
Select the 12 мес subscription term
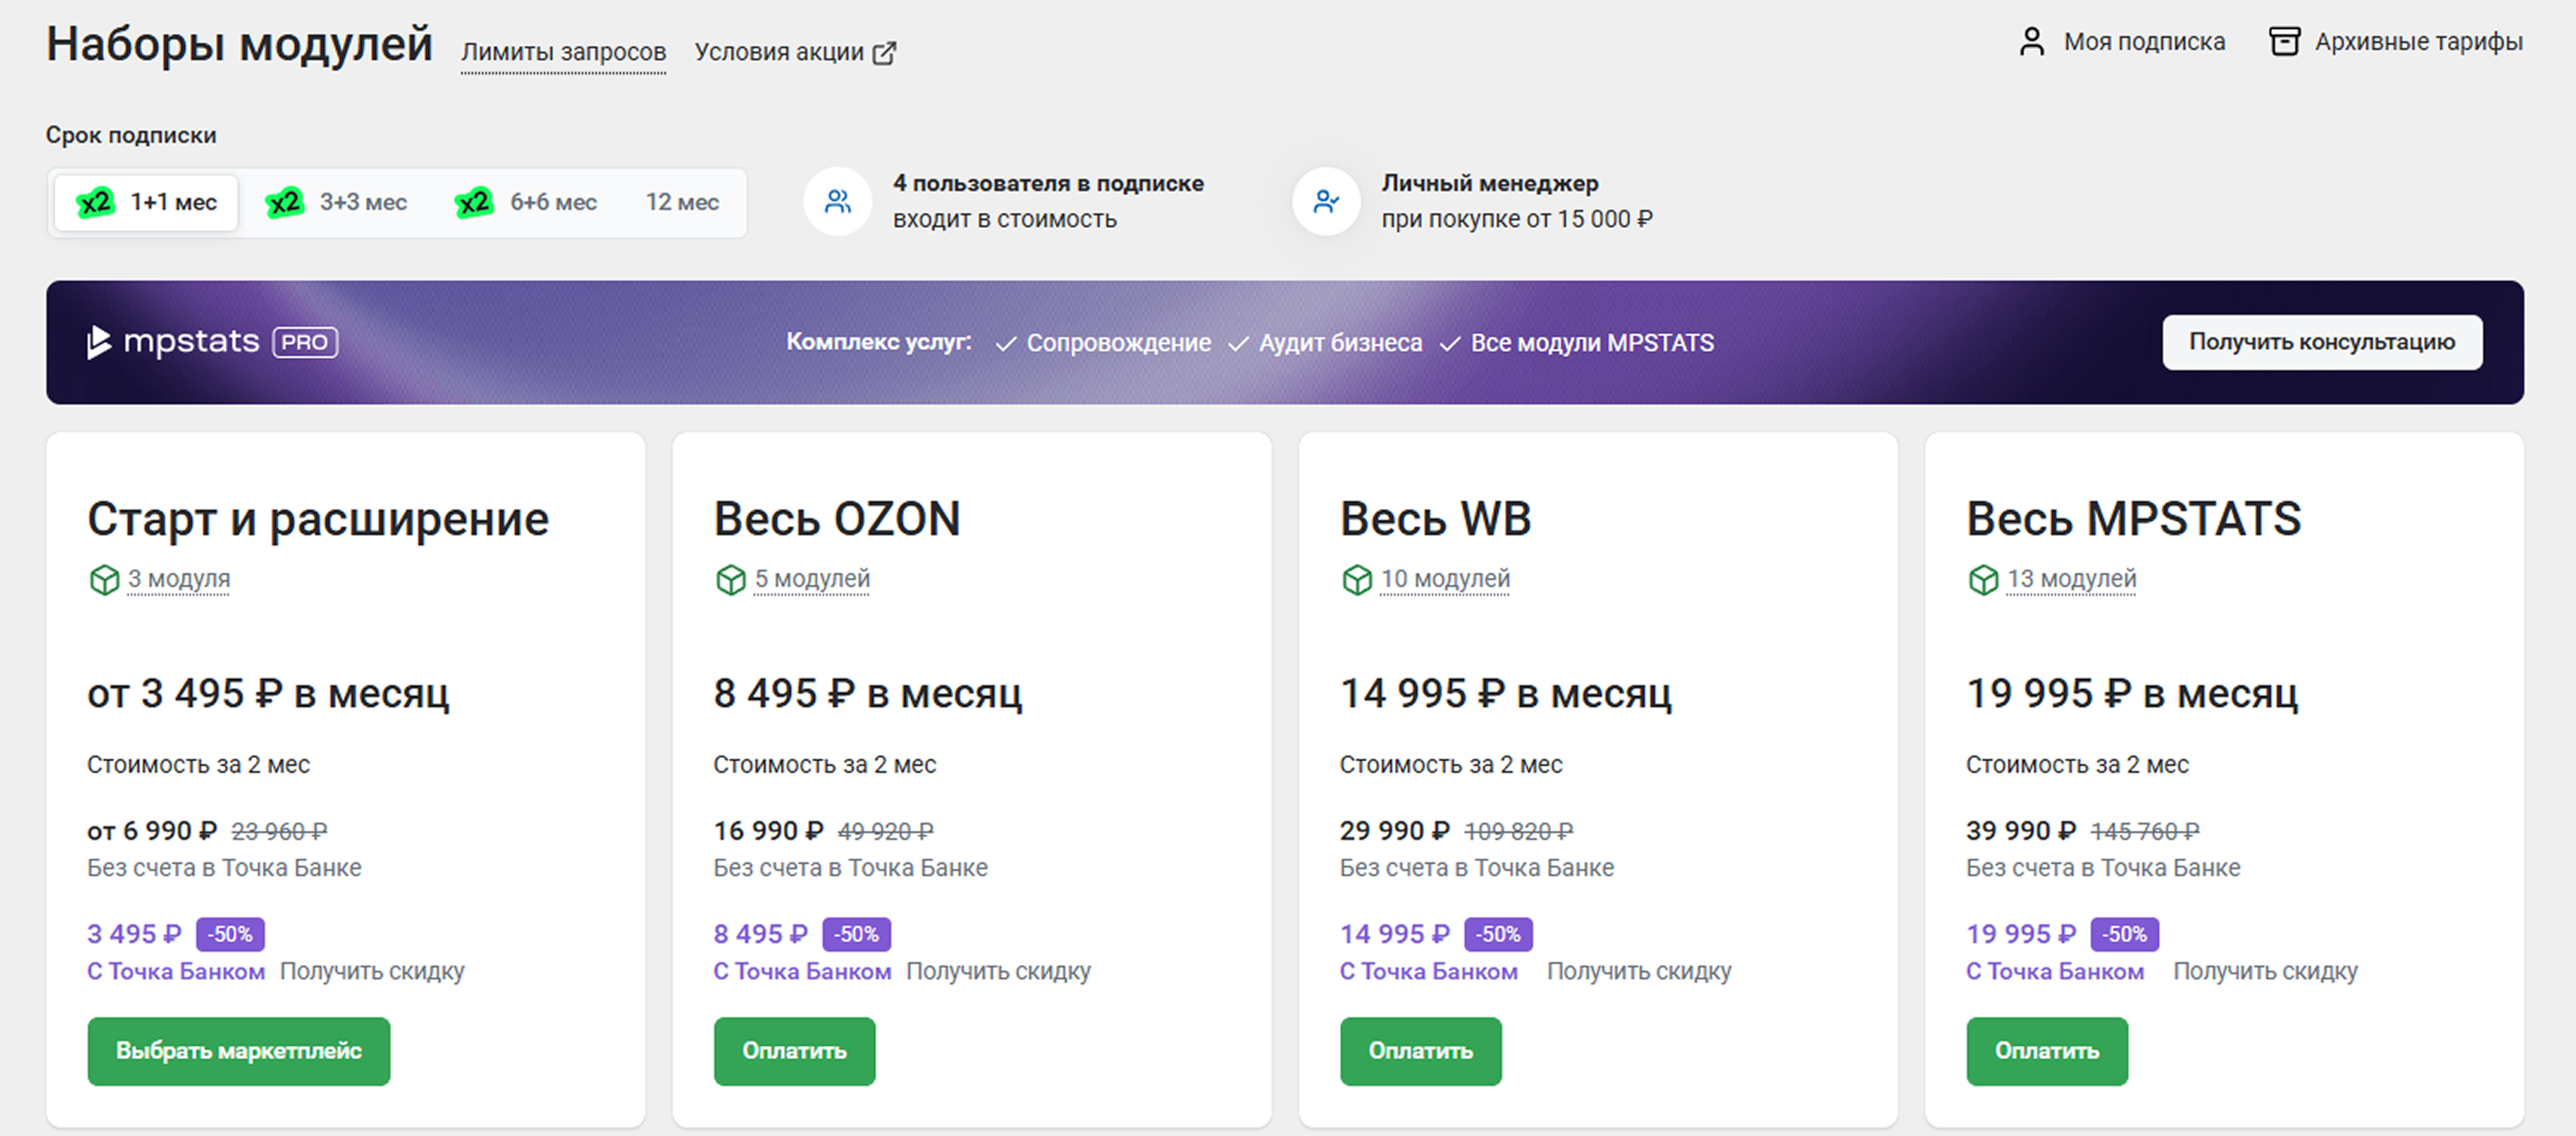pyautogui.click(x=682, y=203)
